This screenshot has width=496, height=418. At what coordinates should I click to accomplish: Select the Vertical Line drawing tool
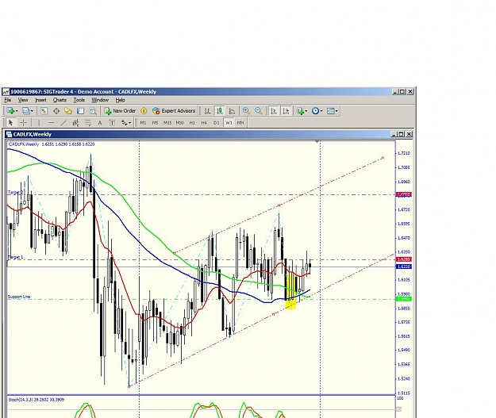coord(39,123)
